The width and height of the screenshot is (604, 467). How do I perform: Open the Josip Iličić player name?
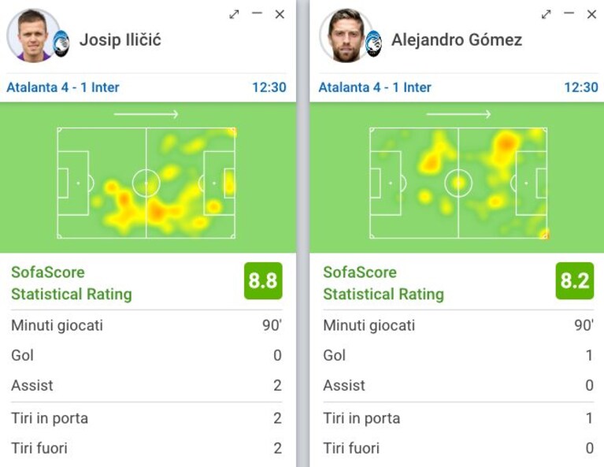(120, 40)
